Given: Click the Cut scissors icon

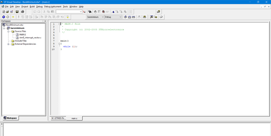Looking at the screenshot, I should [44, 12].
